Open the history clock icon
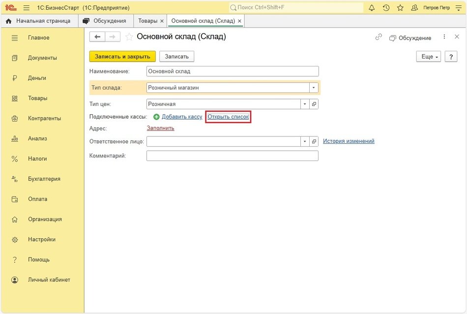Viewport: 467px width, 314px height. [386, 8]
